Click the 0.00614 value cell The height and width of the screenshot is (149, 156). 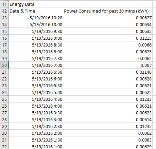point(108,119)
